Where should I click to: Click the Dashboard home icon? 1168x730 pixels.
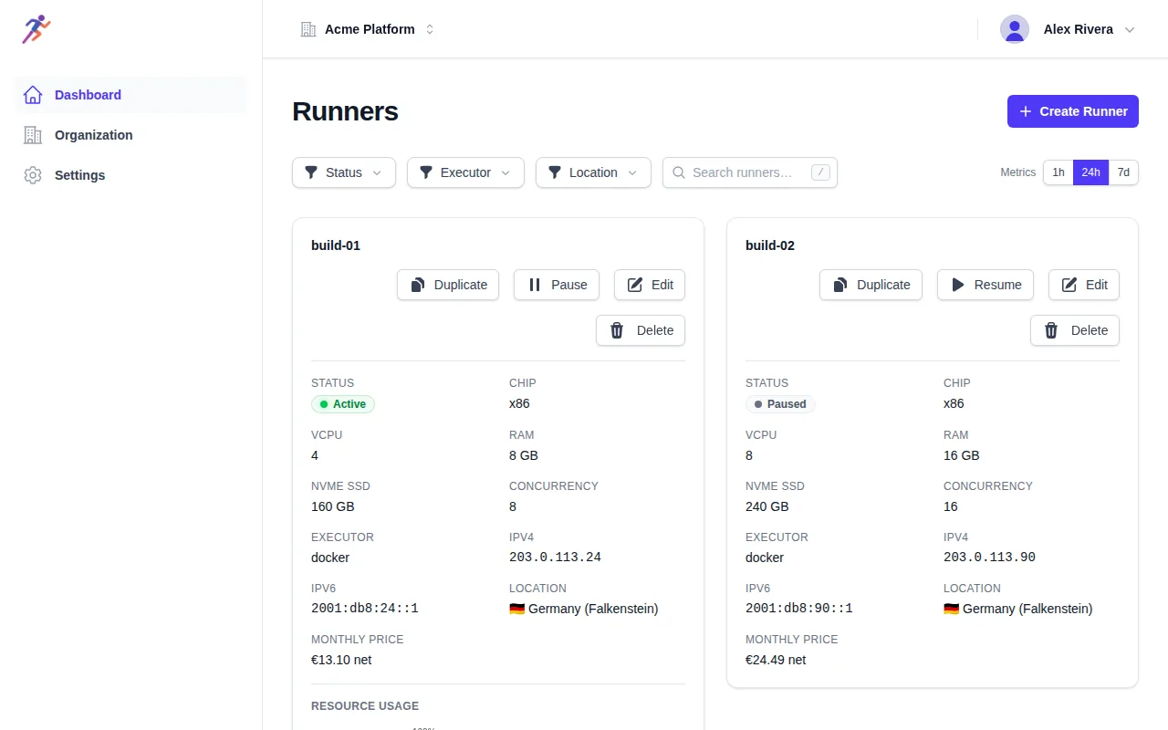[x=33, y=95]
